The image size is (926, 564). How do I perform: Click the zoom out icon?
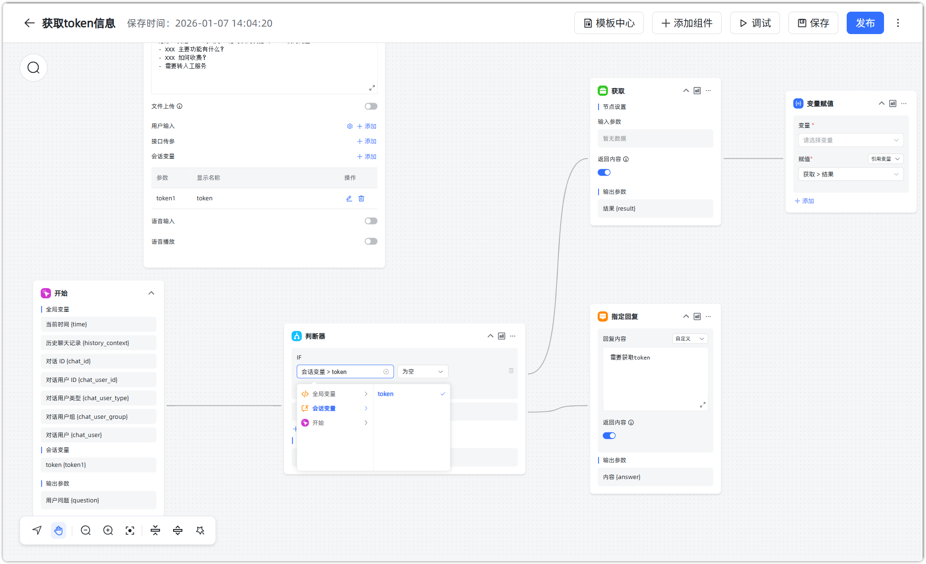point(85,530)
